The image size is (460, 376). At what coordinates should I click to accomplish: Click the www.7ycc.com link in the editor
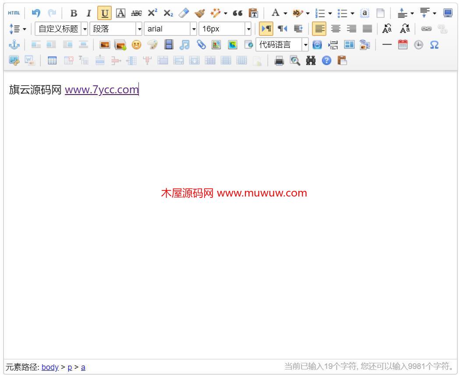[101, 90]
